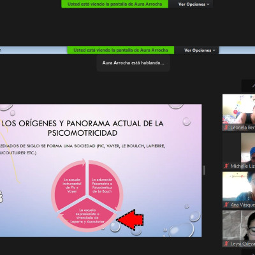Select Ana Vásque's video thumbnail

click(238, 190)
